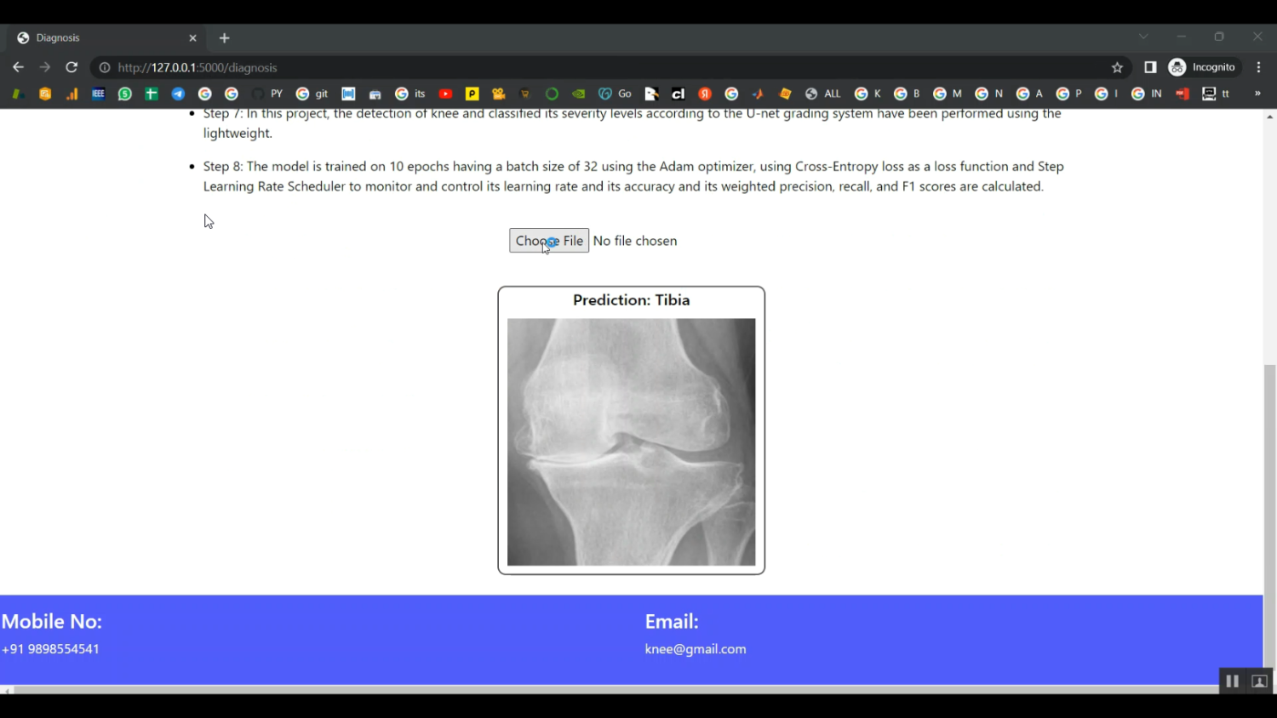Reload the diagnosis page
The height and width of the screenshot is (718, 1277).
72,67
